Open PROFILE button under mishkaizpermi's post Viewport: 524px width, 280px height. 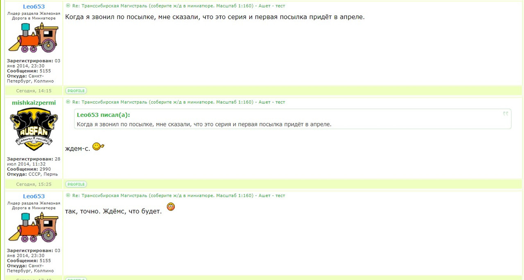(x=76, y=184)
